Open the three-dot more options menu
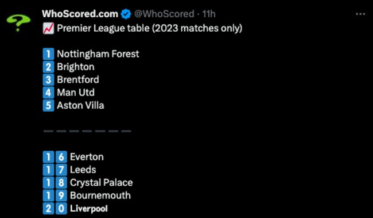 (x=360, y=14)
